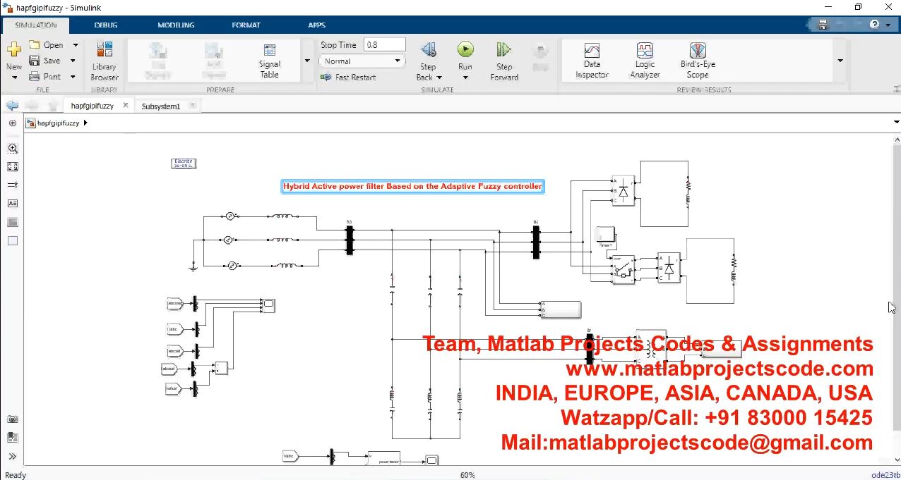This screenshot has height=480, width=901.
Task: Switch to the Subsystem1 model tab
Action: [x=161, y=106]
